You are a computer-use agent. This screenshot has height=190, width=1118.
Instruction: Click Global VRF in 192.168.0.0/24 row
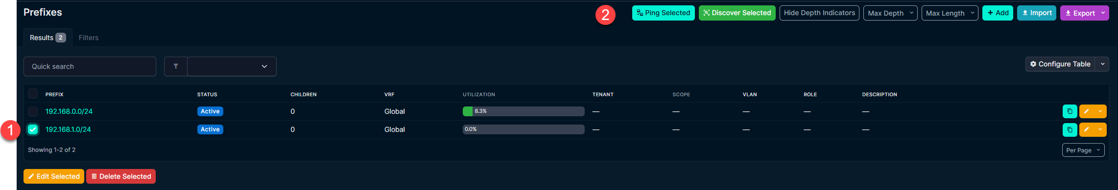395,111
